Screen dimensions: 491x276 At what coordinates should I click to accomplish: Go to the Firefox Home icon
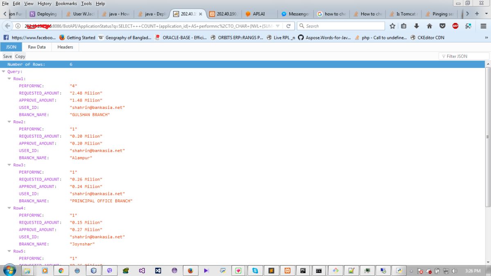[429, 26]
